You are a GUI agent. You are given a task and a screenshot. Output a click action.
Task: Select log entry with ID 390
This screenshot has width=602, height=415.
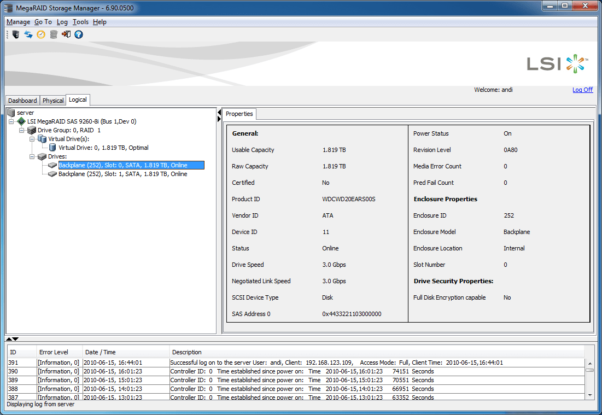[296, 371]
